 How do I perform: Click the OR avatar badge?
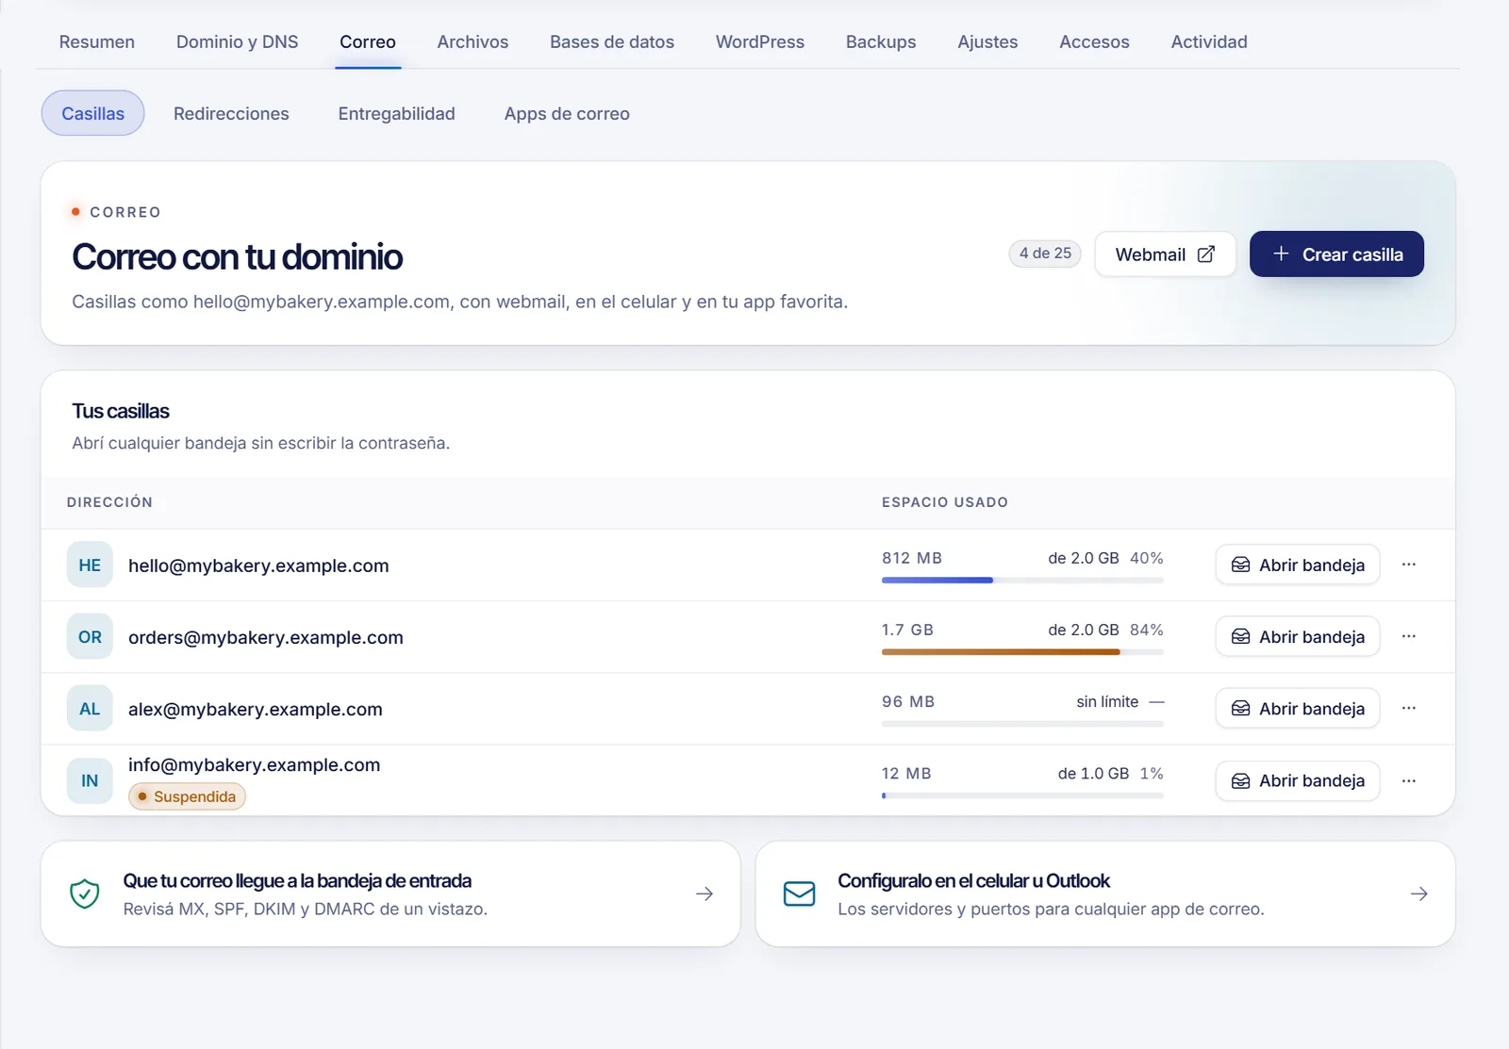90,636
